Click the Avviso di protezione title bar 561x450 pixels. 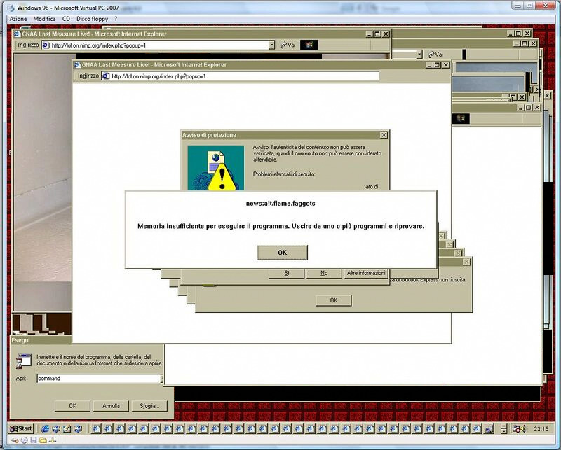pos(285,135)
